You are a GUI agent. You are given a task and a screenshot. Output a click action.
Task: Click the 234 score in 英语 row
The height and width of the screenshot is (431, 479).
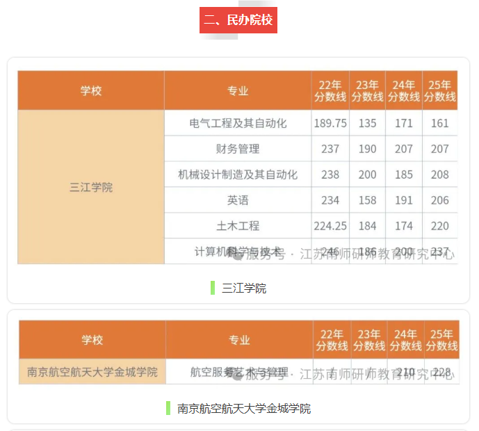pos(330,200)
